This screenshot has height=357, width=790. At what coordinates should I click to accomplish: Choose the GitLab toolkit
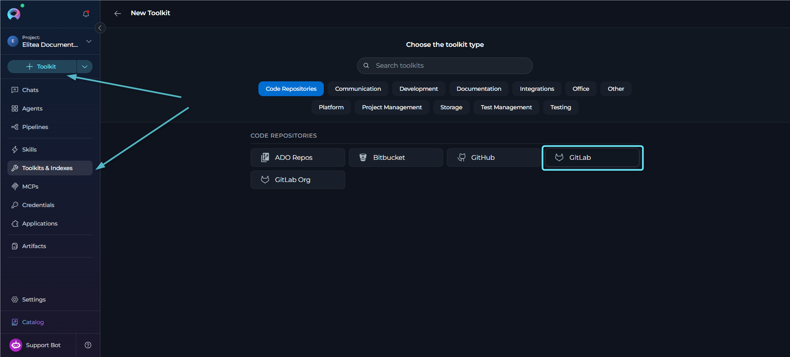[x=592, y=157]
